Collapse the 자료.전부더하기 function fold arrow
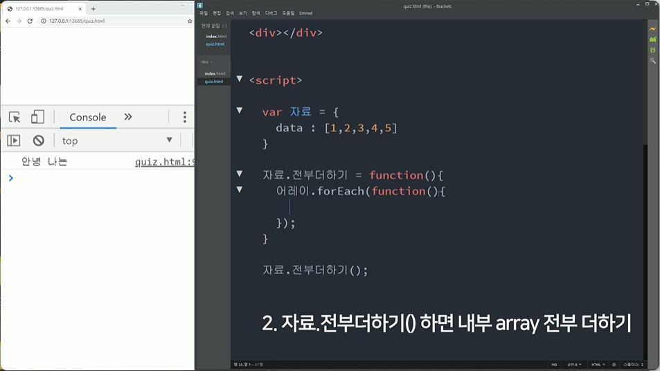The width and height of the screenshot is (660, 371). (x=240, y=173)
